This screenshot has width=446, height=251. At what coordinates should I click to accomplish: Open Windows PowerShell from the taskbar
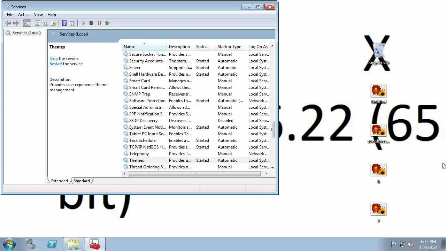tap(52, 244)
